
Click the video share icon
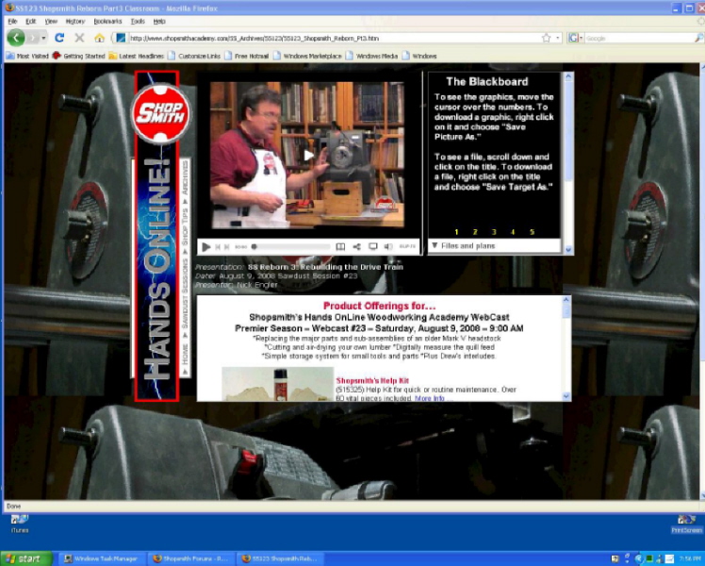356,246
